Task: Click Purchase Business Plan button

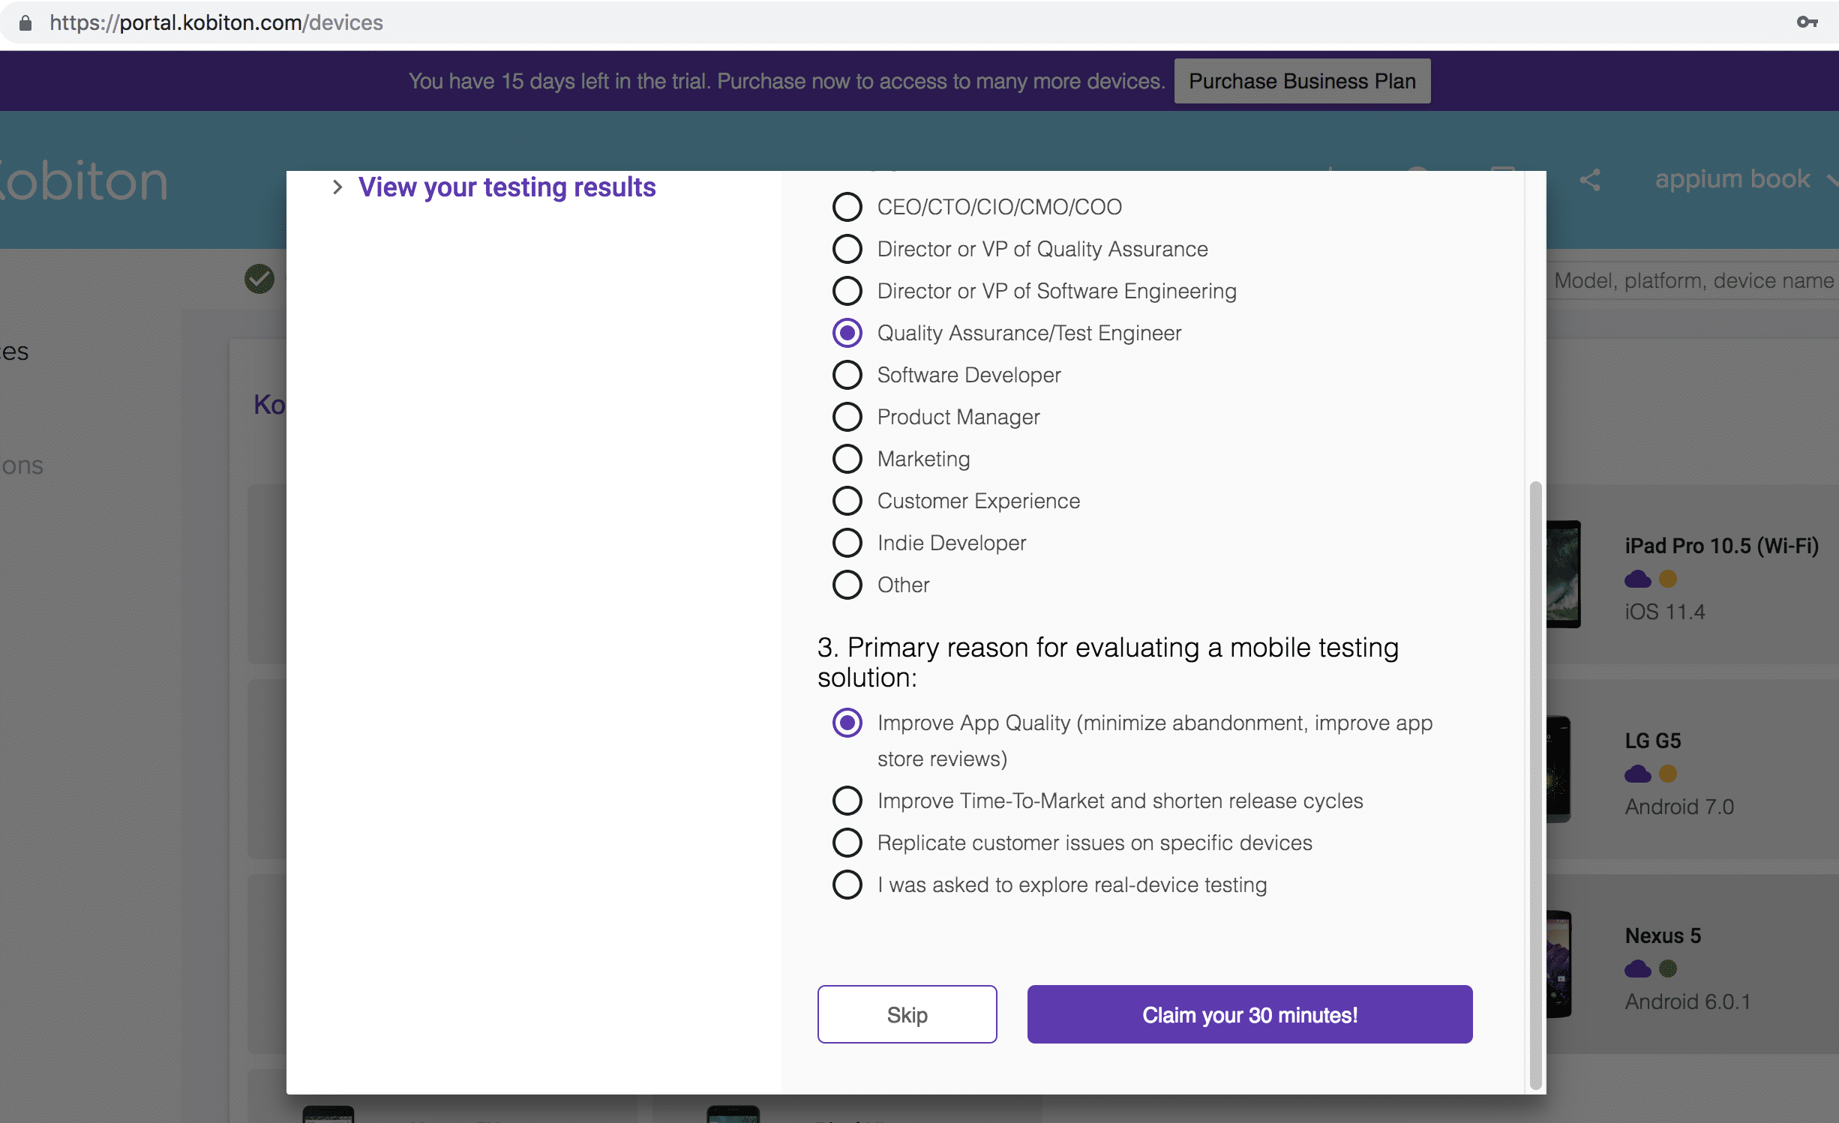Action: (1302, 81)
